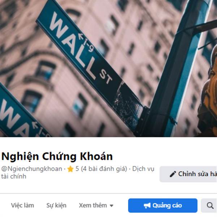Click the Nghiện Chứng Khoán page title
The height and width of the screenshot is (217, 217).
coord(57,156)
